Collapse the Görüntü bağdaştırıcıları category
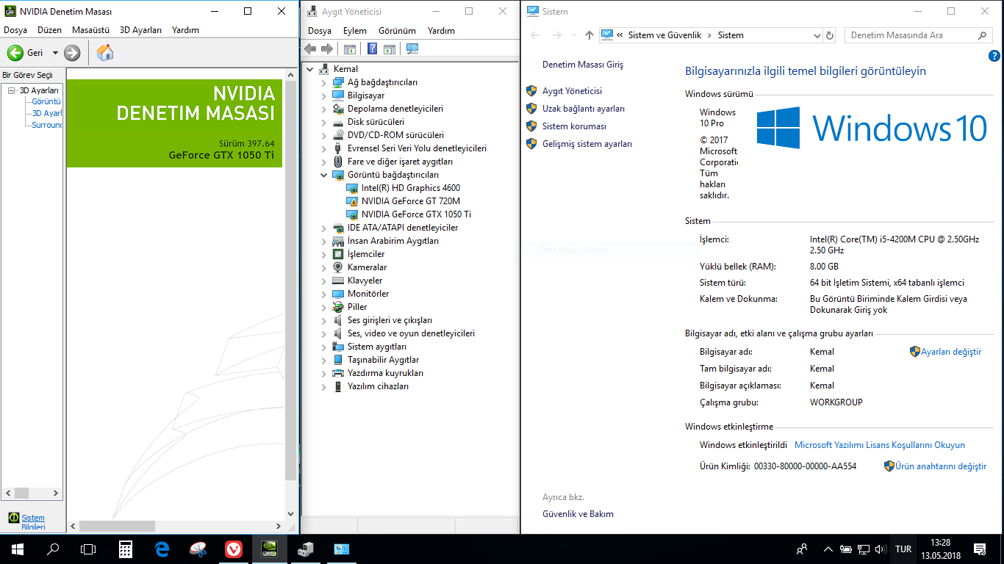Viewport: 1004px width, 564px height. pos(323,175)
